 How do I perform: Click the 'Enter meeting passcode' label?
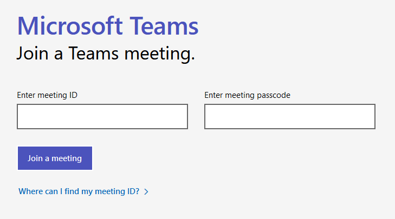pyautogui.click(x=247, y=95)
